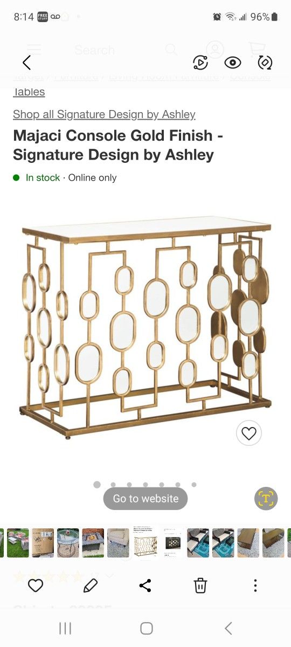Open the three-dot more options menu
This screenshot has width=291, height=647.
(x=255, y=585)
